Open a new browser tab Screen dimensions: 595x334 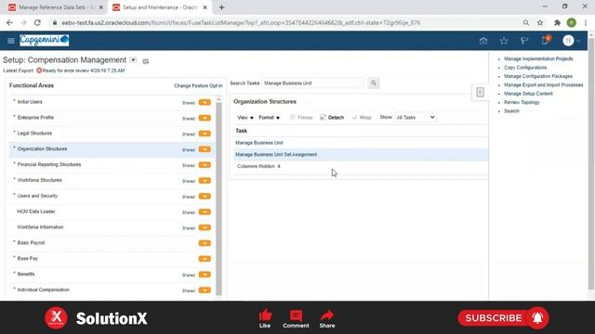click(221, 7)
